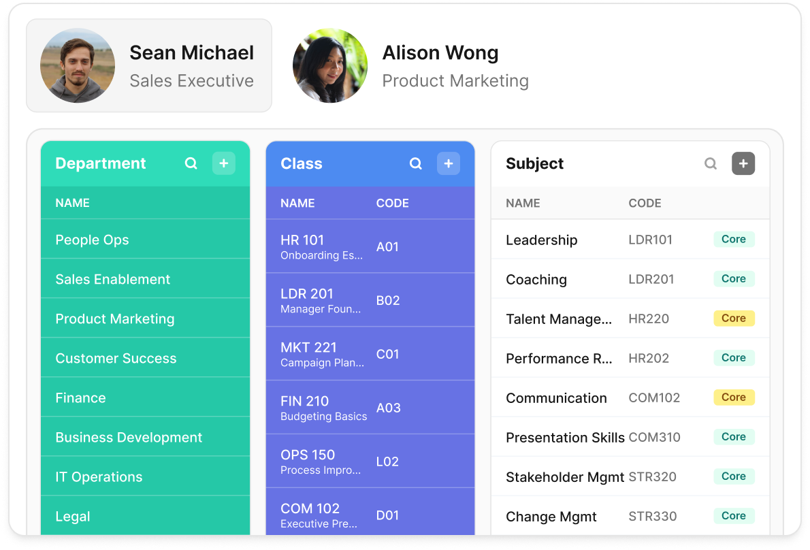The width and height of the screenshot is (810, 550).
Task: Click subject code STR330
Action: pos(653,517)
